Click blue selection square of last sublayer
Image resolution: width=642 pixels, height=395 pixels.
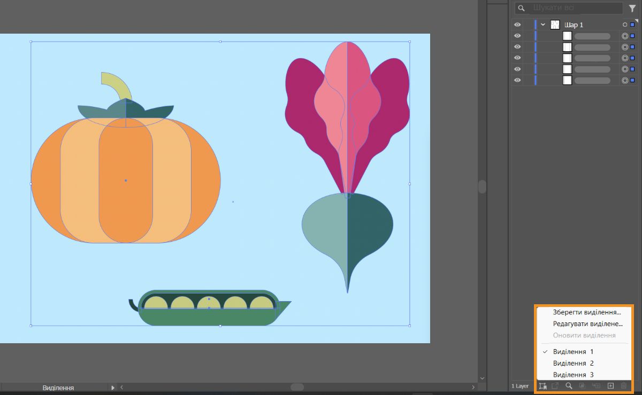[632, 81]
